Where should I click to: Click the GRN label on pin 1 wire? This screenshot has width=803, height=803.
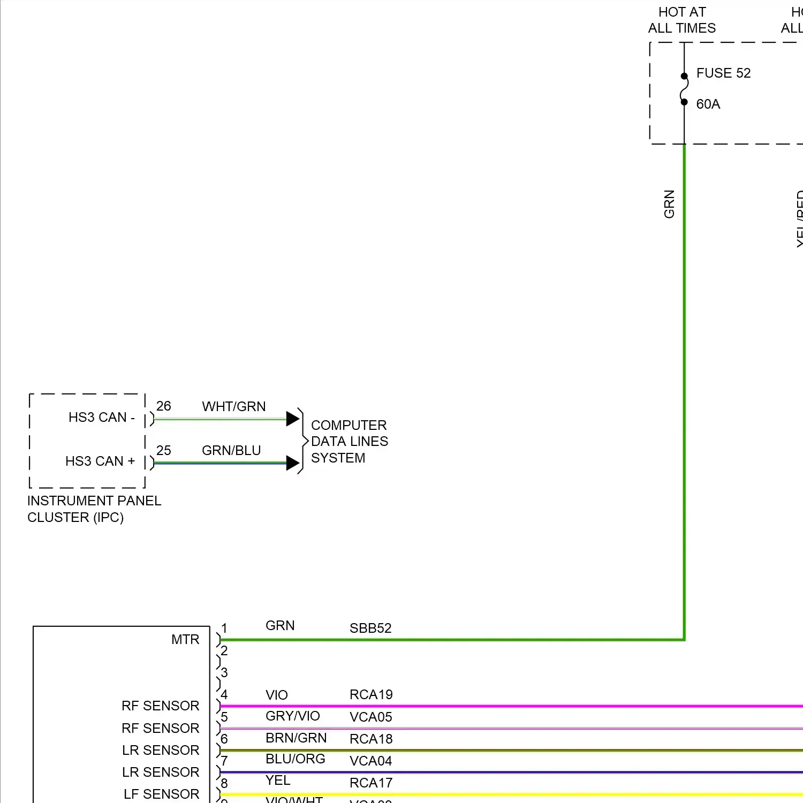(280, 625)
